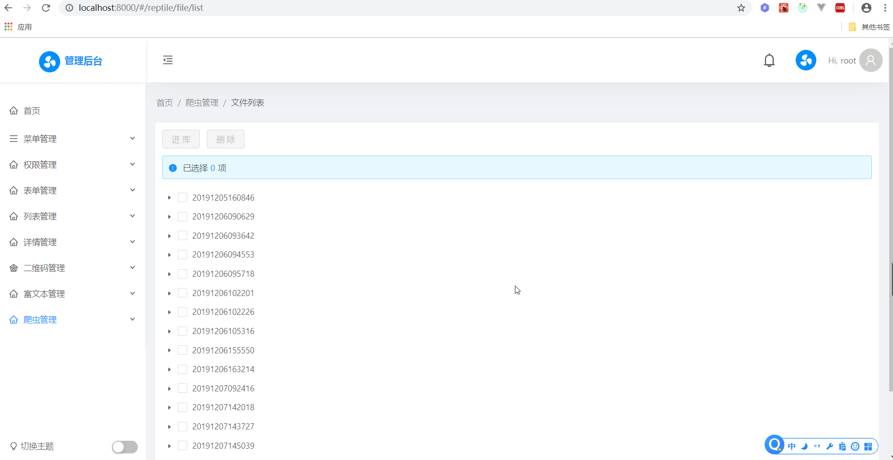This screenshot has width=893, height=460.
Task: Open the root user avatar menu
Action: 871,60
